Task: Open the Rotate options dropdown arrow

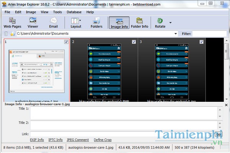Action: point(170,23)
